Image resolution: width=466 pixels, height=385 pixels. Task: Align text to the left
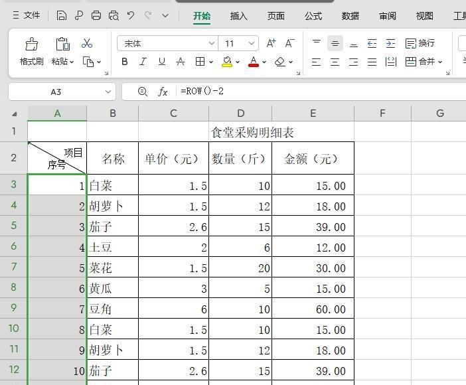(316, 62)
